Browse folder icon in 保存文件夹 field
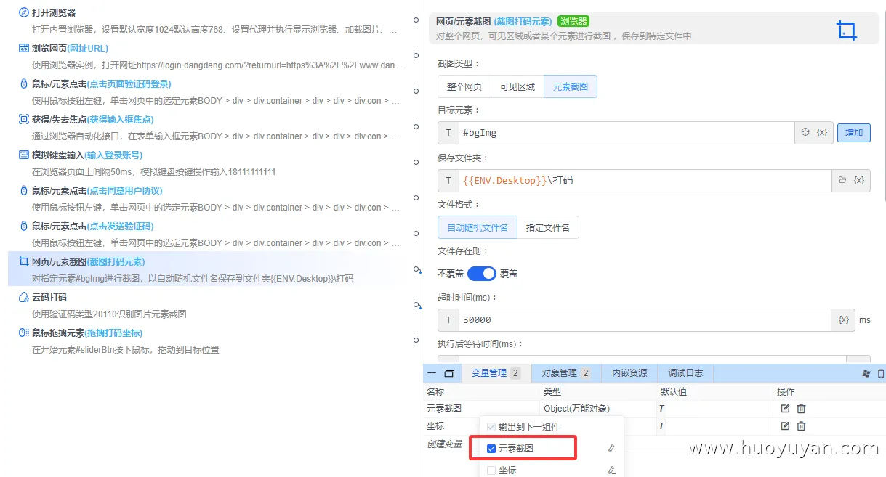 coord(842,180)
